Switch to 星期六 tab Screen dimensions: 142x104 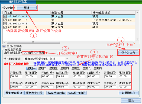[x=86, y=69]
